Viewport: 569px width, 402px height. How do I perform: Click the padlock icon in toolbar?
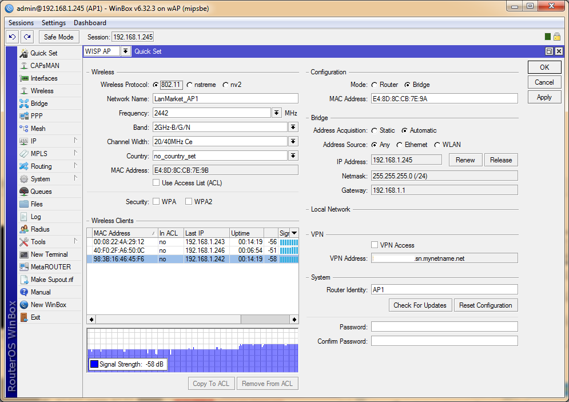(556, 37)
